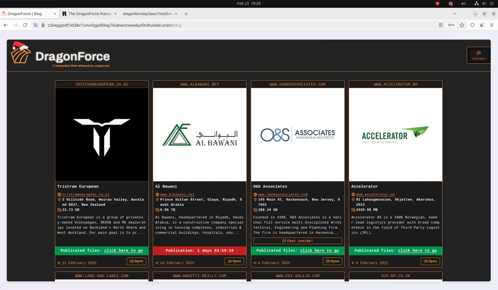The image size is (498, 290).
Task: Click the 14 February 2025 date
Action: tap(177, 263)
